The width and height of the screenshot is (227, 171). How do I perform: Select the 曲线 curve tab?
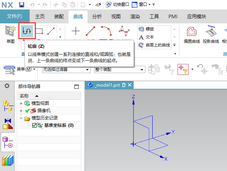click(x=78, y=16)
